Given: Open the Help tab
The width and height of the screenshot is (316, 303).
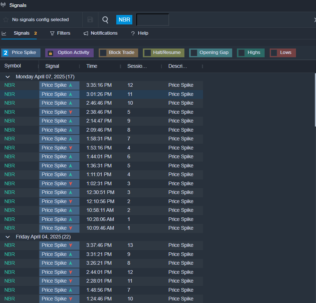Looking at the screenshot, I should pos(140,33).
